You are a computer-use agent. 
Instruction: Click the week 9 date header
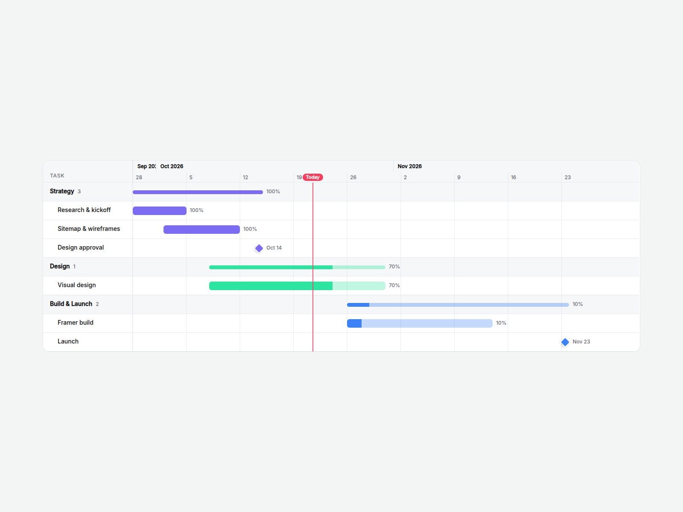[459, 177]
